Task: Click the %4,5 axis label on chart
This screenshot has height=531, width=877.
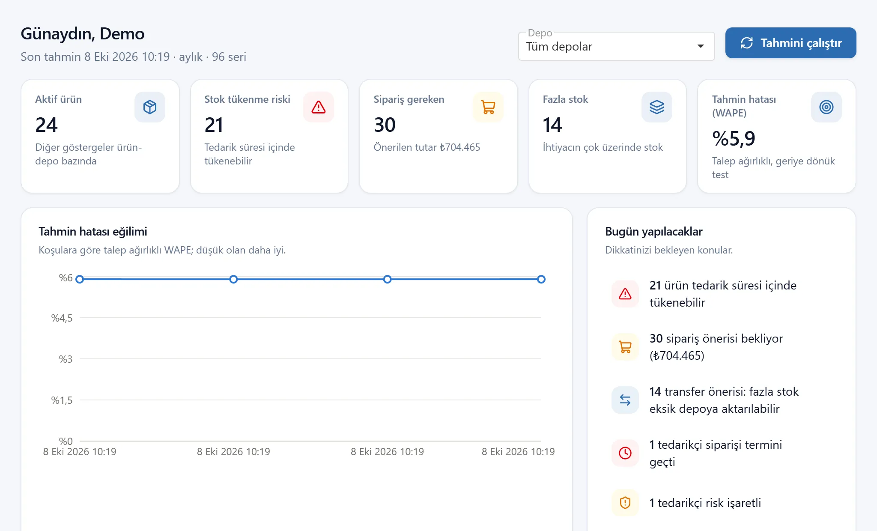Action: click(x=62, y=318)
